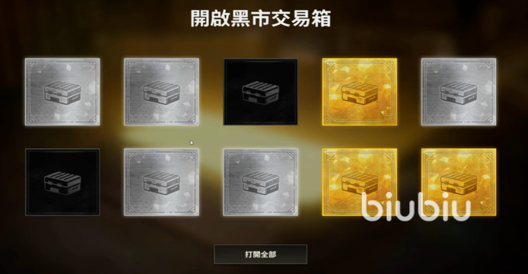Screen dimensions: 528x274
Task: Click the 開啟黑市交易箱 title text
Action: [261, 18]
